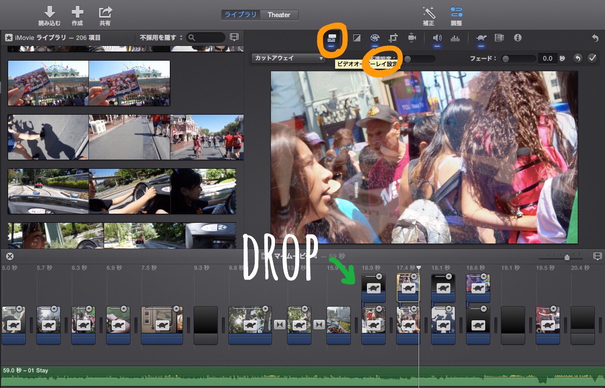Image resolution: width=605 pixels, height=388 pixels.
Task: Switch to the Theater tab
Action: pyautogui.click(x=279, y=15)
